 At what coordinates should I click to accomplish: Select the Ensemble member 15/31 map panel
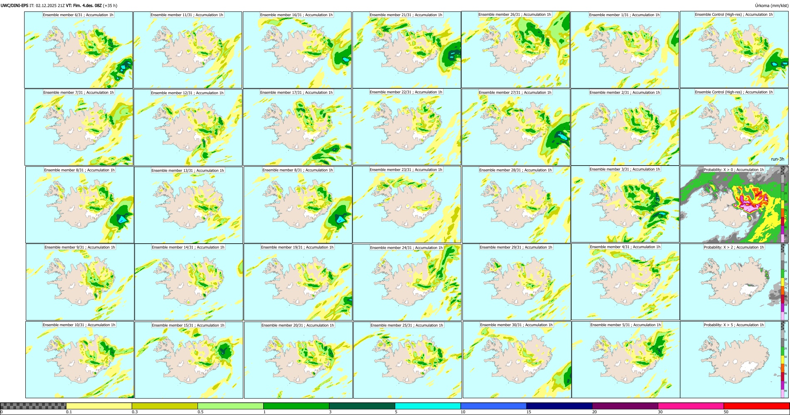189,360
